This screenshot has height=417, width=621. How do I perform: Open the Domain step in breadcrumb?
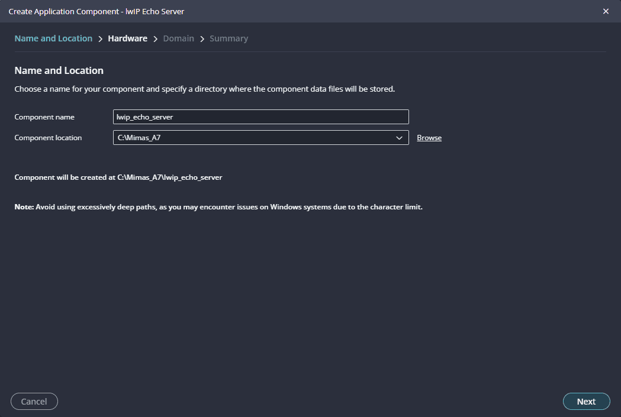coord(178,38)
